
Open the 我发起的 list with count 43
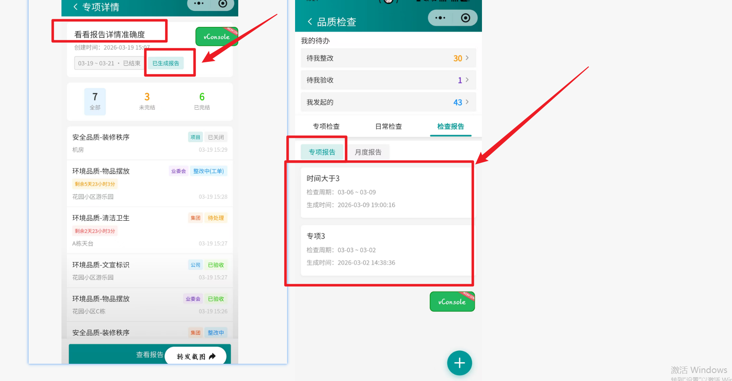click(x=388, y=102)
